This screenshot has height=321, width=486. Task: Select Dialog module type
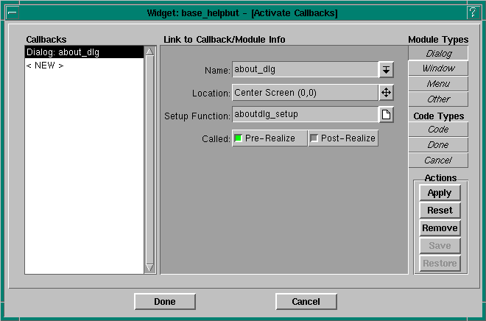point(439,53)
